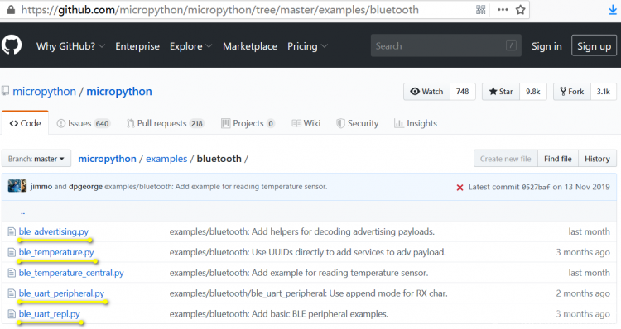Click the Create new file button

(x=506, y=159)
